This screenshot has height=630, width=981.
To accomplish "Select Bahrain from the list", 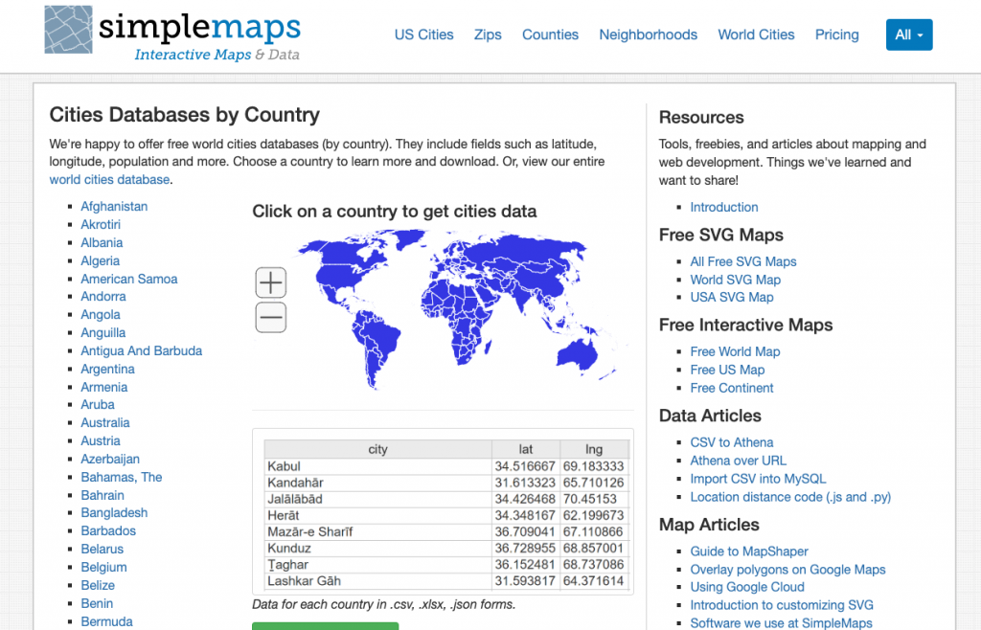I will point(103,495).
